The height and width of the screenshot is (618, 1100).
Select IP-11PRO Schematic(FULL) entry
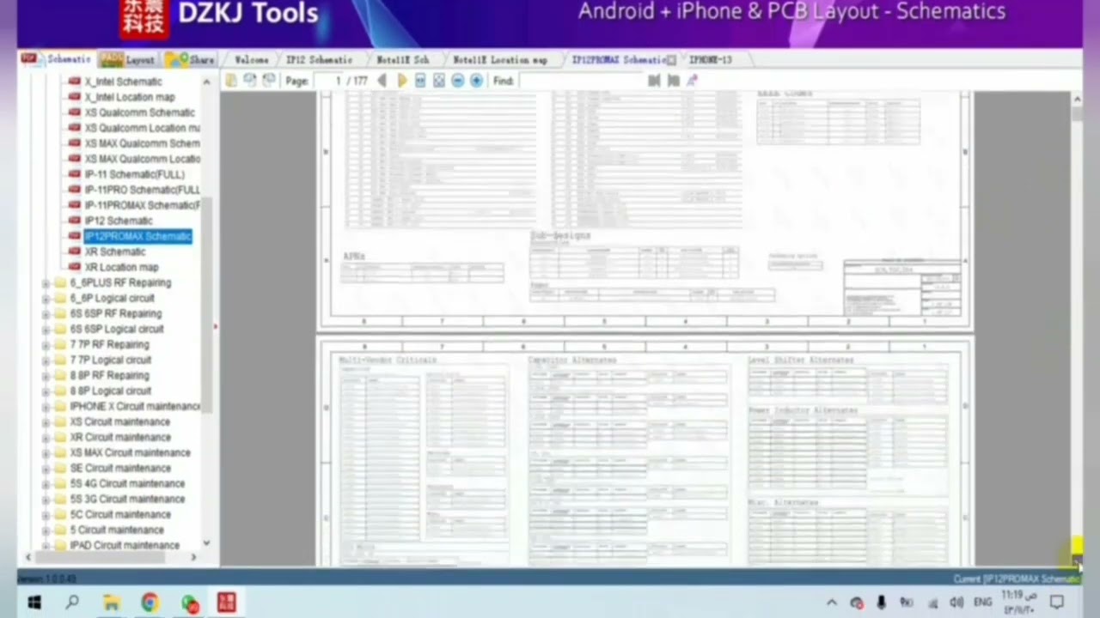[142, 190]
